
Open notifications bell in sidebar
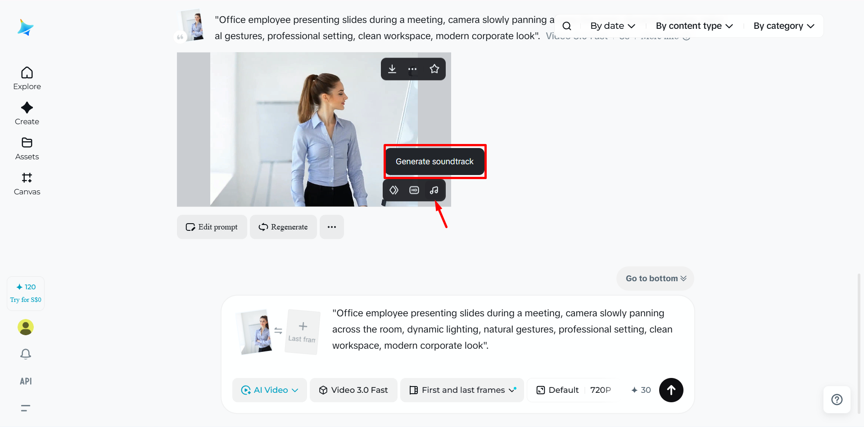coord(26,354)
